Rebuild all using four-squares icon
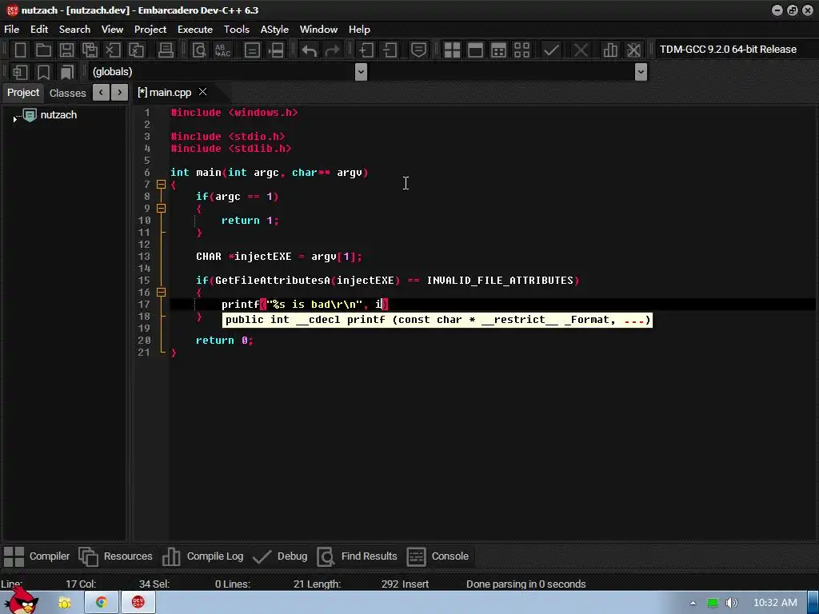The image size is (819, 614). (521, 50)
